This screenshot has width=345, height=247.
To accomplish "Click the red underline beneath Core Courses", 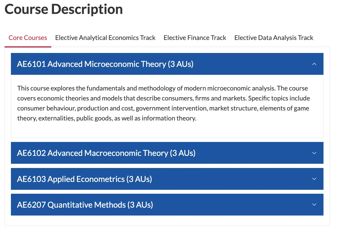I will point(28,47).
